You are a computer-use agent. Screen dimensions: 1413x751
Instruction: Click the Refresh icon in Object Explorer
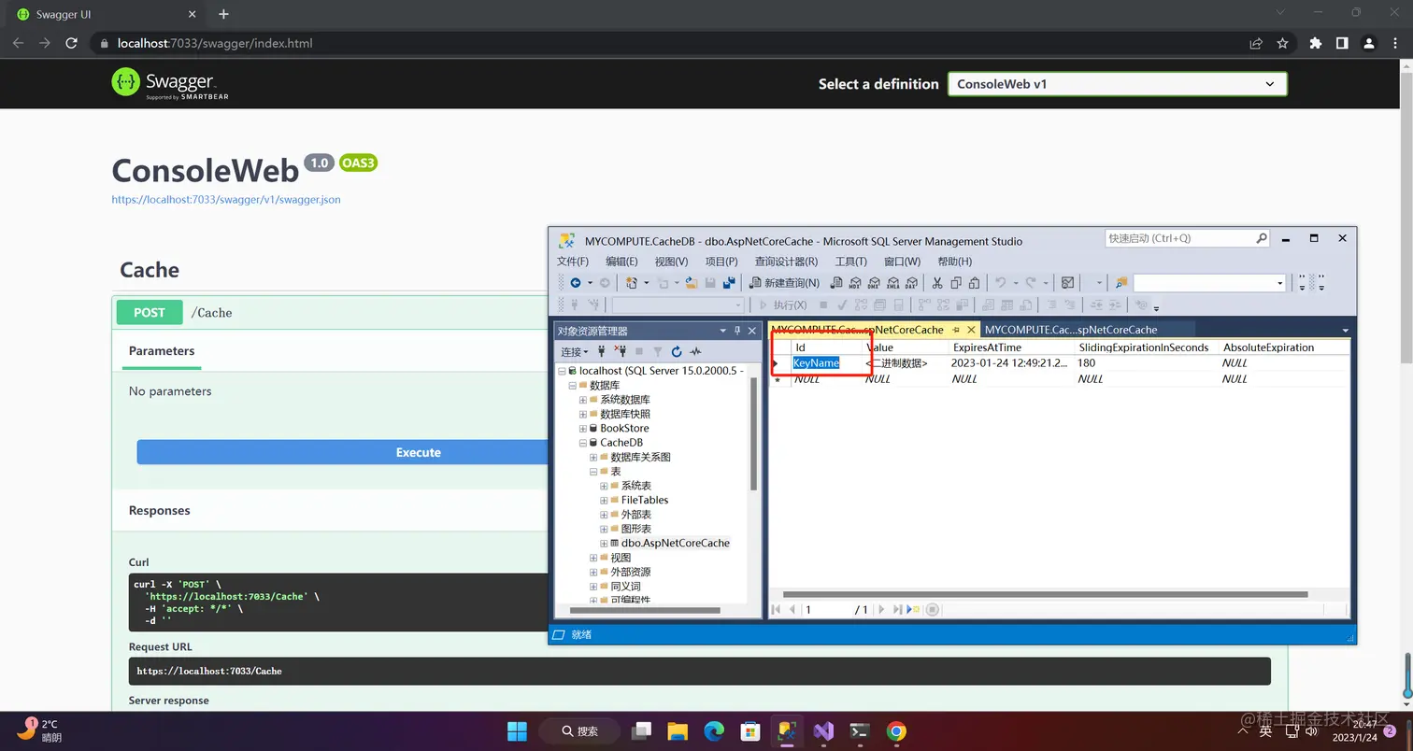677,352
